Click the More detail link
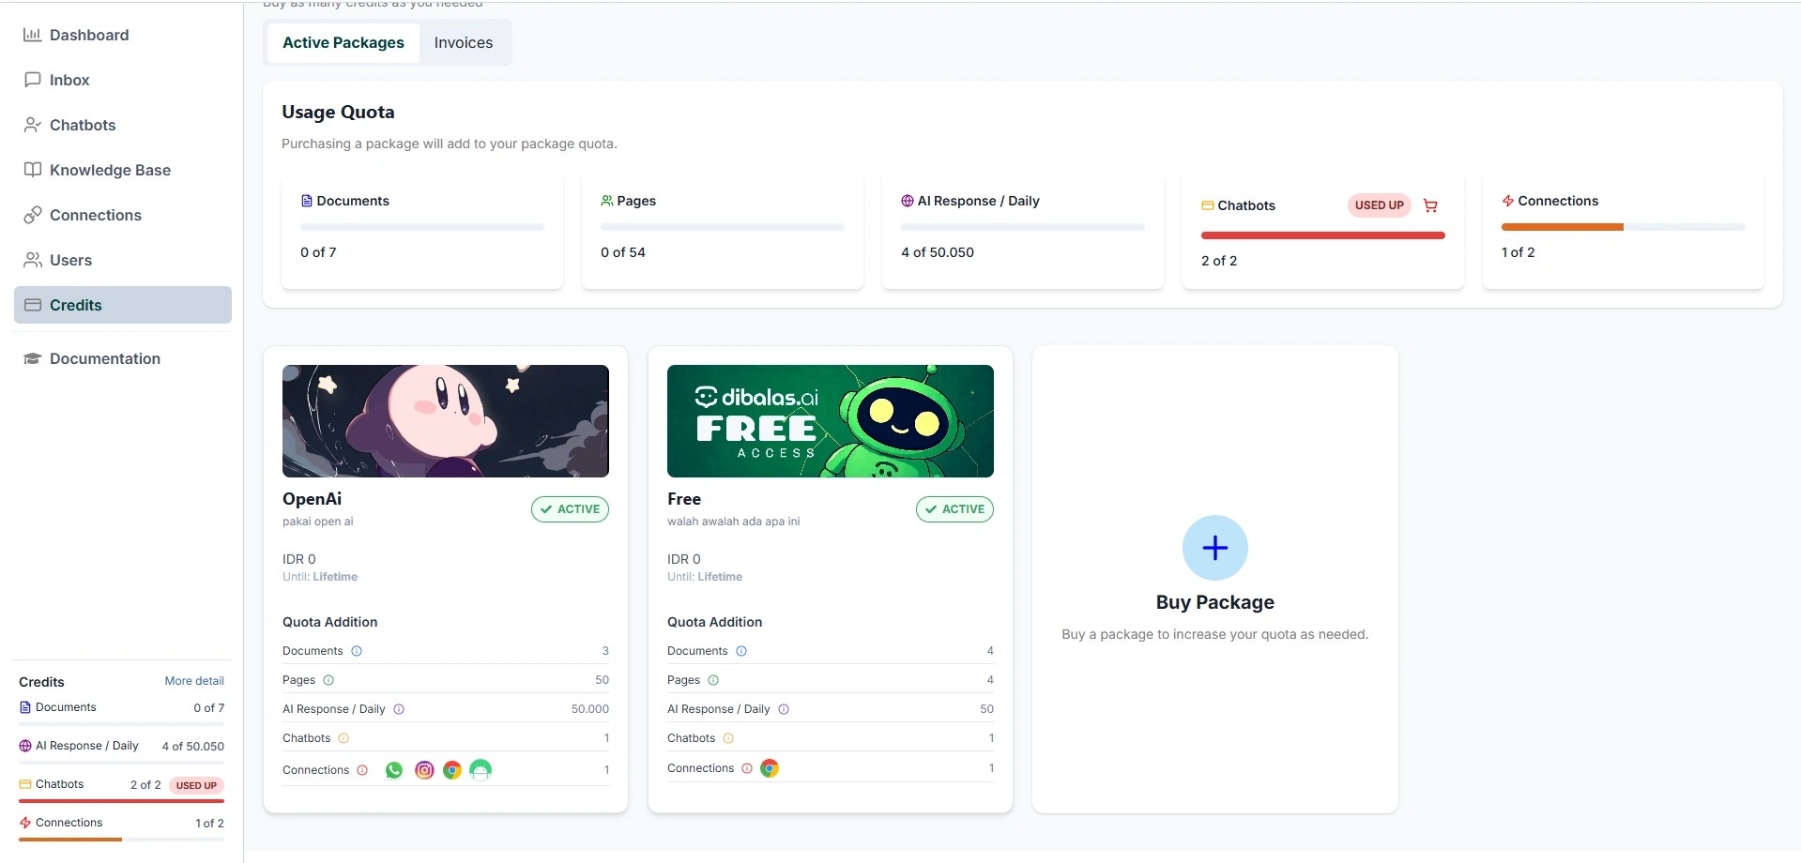The image size is (1801, 863). [x=194, y=681]
